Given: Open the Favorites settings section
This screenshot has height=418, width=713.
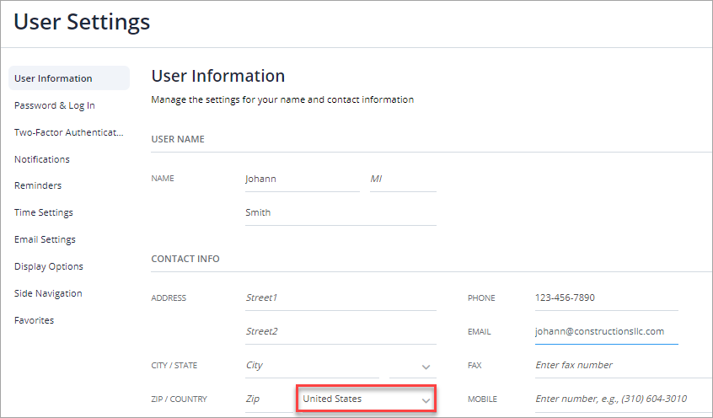Looking at the screenshot, I should [x=34, y=320].
